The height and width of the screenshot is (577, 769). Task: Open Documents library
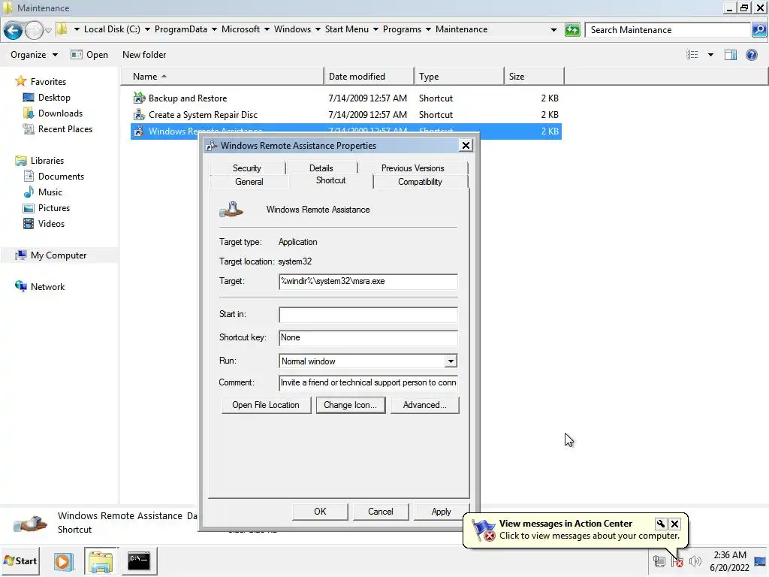pyautogui.click(x=61, y=176)
